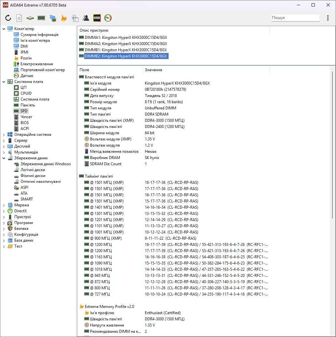
Task: Open the three-dot options menu
Action: (x=328, y=18)
